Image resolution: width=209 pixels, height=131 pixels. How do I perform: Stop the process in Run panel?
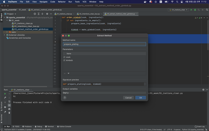pos(5,102)
